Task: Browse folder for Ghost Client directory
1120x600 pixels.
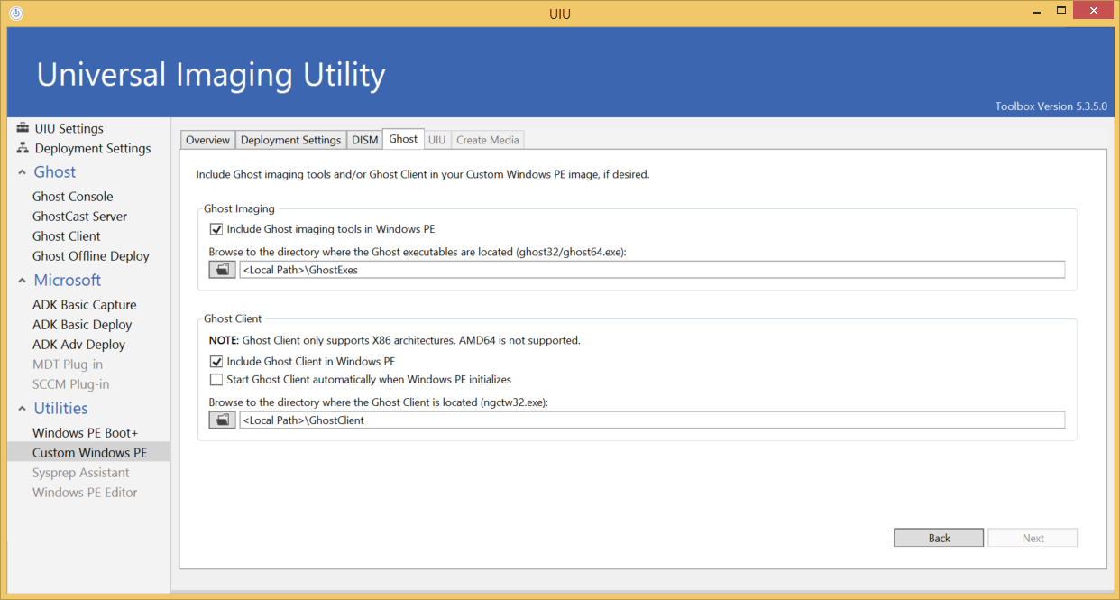Action: (x=222, y=420)
